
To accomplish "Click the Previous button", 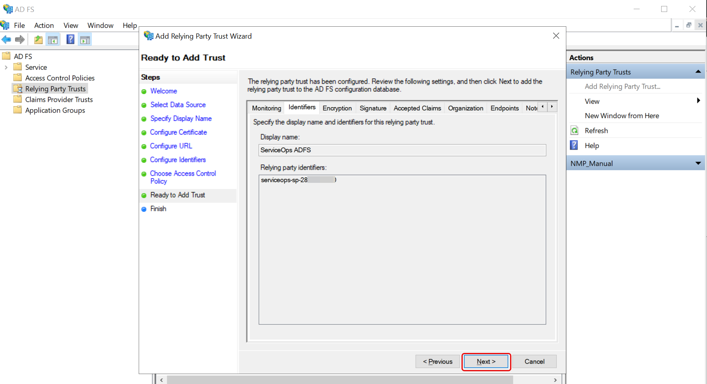I will tap(438, 362).
